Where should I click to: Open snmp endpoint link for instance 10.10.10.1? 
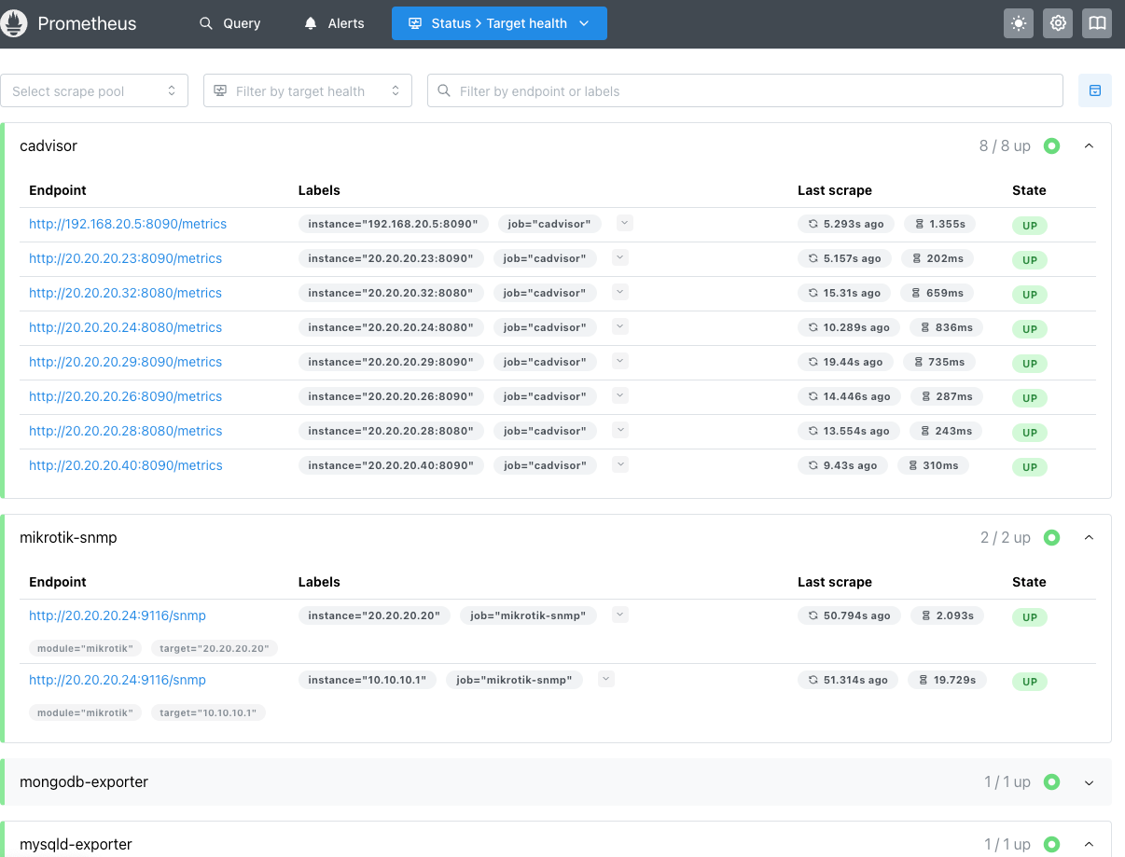pos(118,680)
